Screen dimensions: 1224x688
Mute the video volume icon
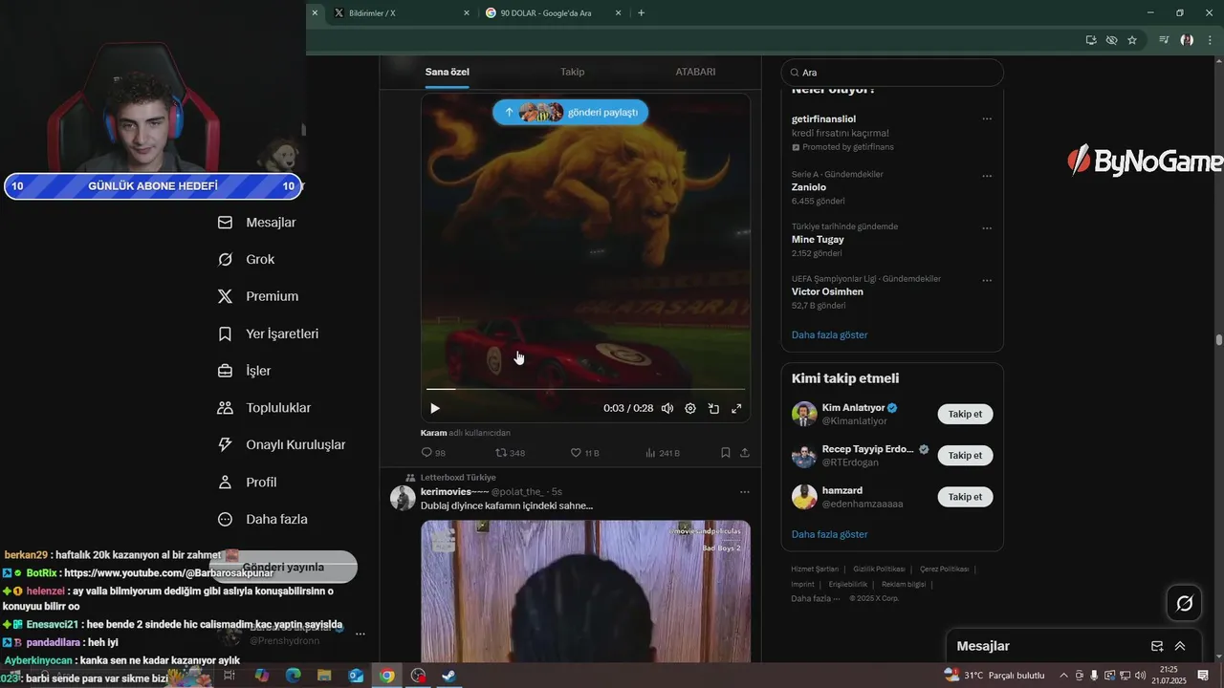667,408
